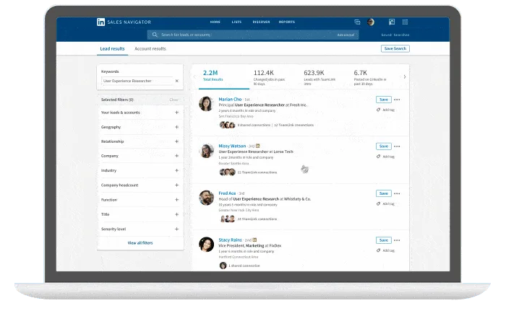Open Marian Cho's name link

click(x=230, y=100)
